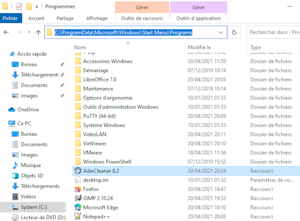Click the AdwCleaner 8.2 shortcut icon

[x=78, y=171]
